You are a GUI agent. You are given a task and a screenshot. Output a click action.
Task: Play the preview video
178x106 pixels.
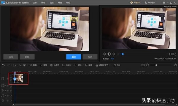click(109, 54)
